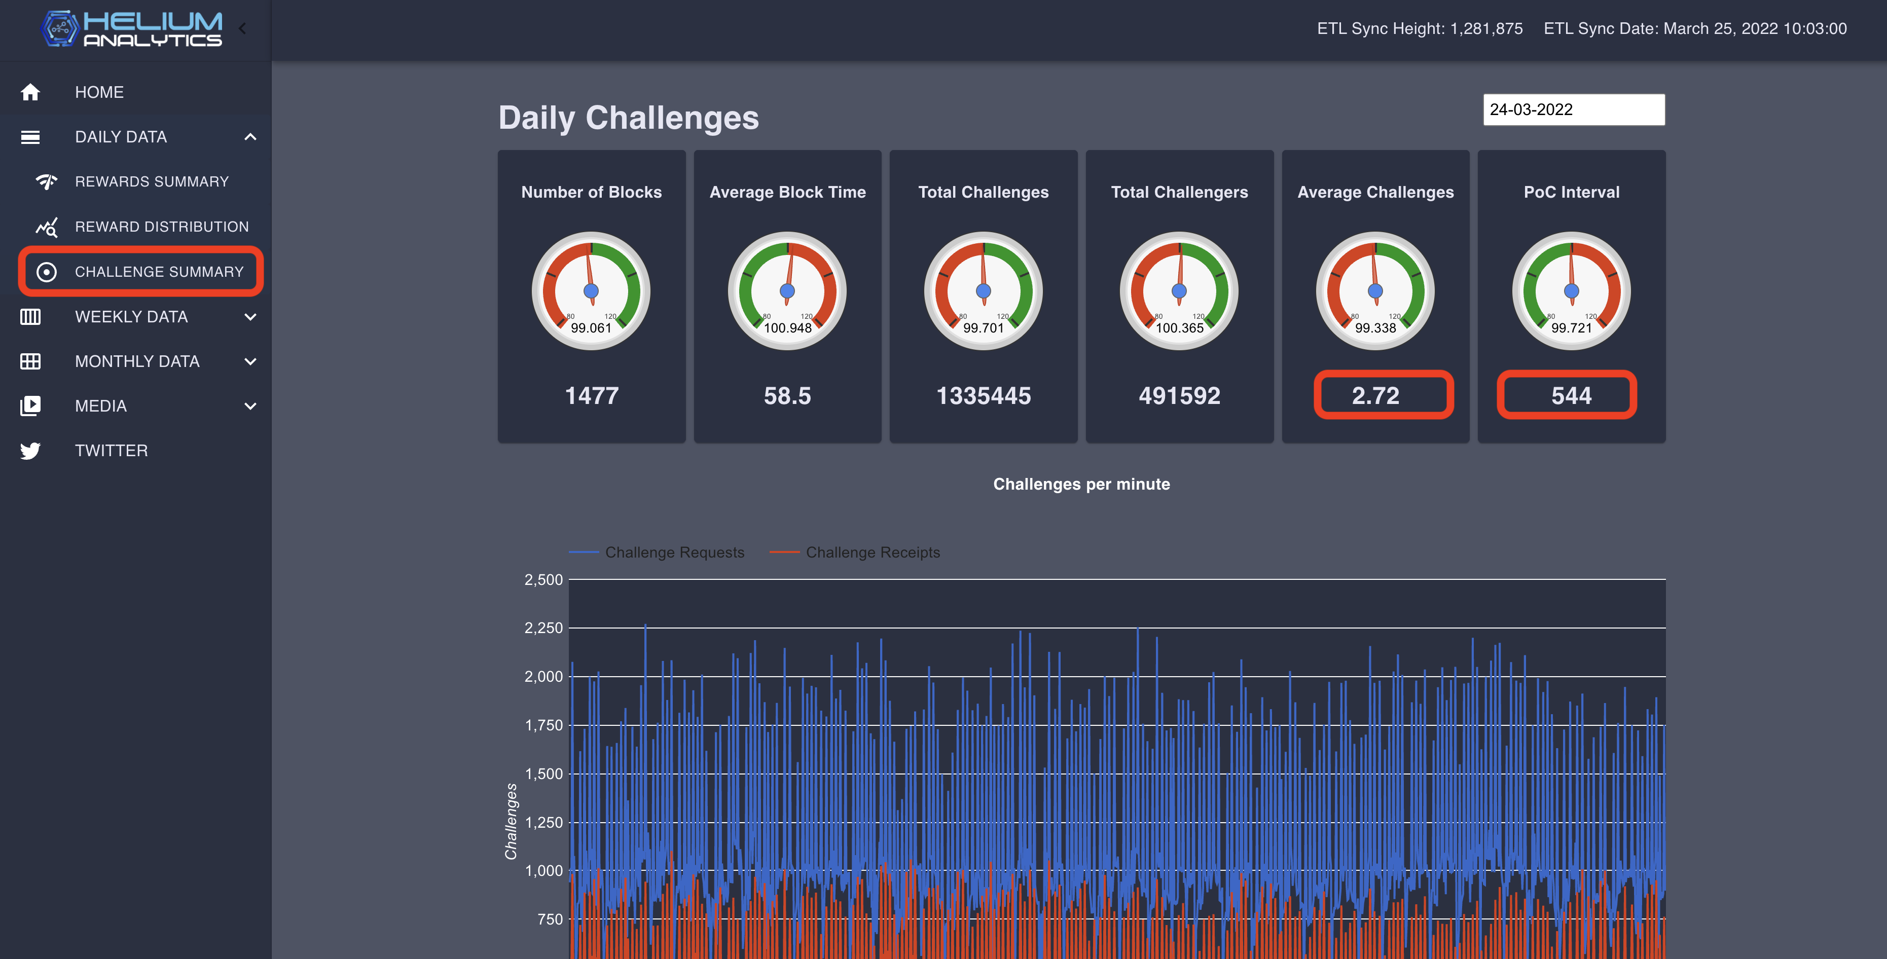The width and height of the screenshot is (1887, 959).
Task: Click the Reward Distribution chart icon
Action: [47, 227]
